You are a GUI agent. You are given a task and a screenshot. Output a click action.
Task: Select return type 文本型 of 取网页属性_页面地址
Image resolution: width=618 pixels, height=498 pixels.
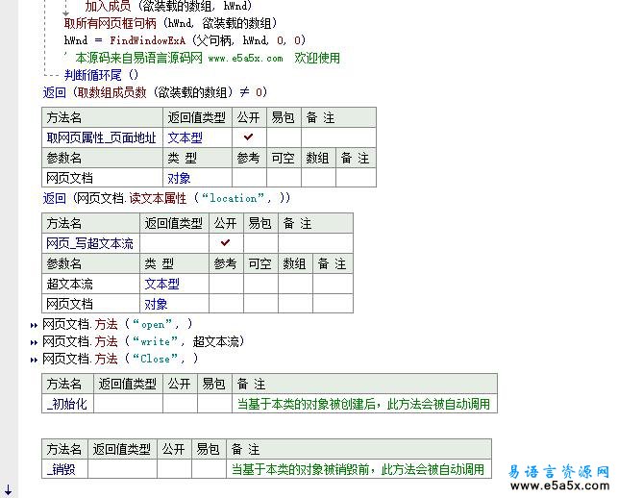[185, 137]
